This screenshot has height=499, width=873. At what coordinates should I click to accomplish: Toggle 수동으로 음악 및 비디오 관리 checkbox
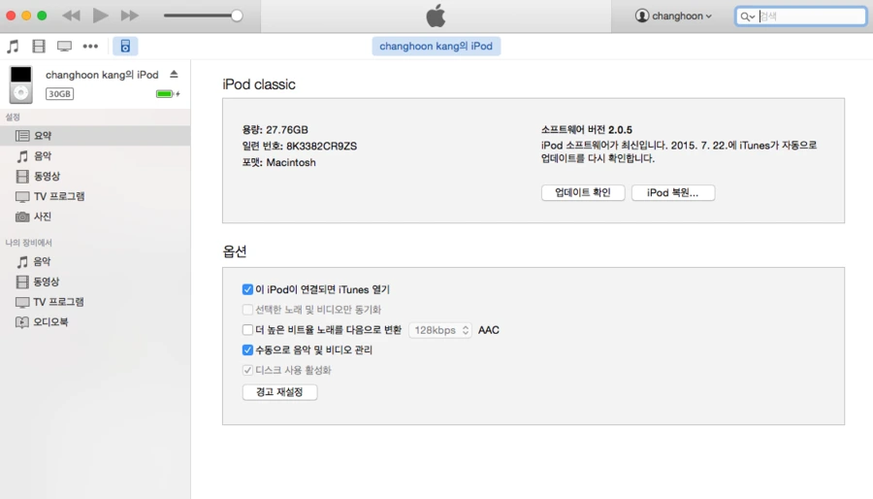click(247, 349)
